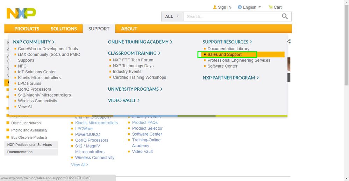This screenshot has width=349, height=181.
Task: Open Training-Online Academy page link
Action: point(146,143)
